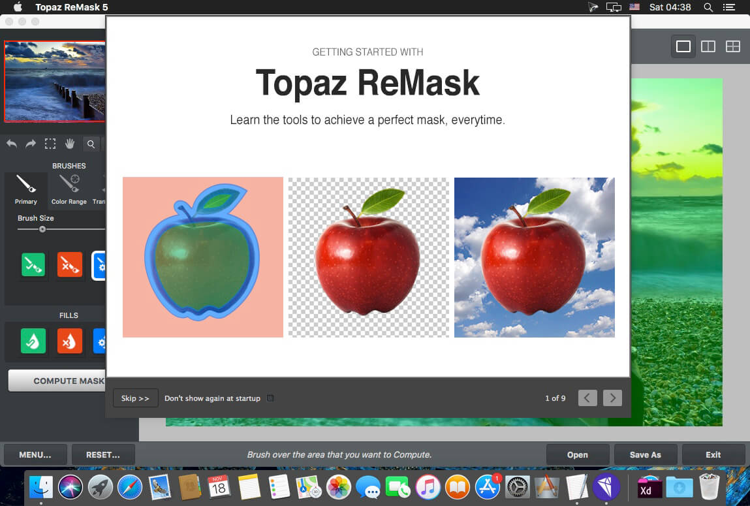Select the magnifier zoom tool
Image resolution: width=750 pixels, height=506 pixels.
[91, 144]
